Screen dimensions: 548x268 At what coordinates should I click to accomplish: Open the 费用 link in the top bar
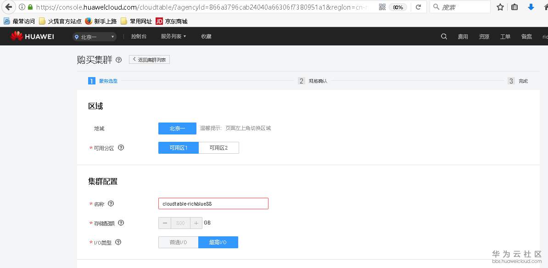tap(463, 36)
